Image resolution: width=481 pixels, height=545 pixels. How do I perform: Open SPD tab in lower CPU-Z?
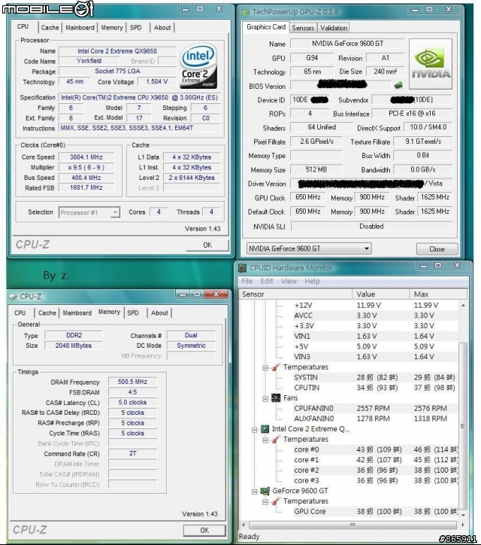point(133,313)
